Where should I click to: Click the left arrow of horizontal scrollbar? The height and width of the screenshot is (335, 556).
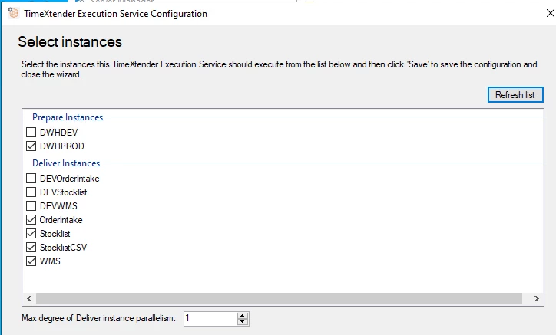(x=29, y=298)
